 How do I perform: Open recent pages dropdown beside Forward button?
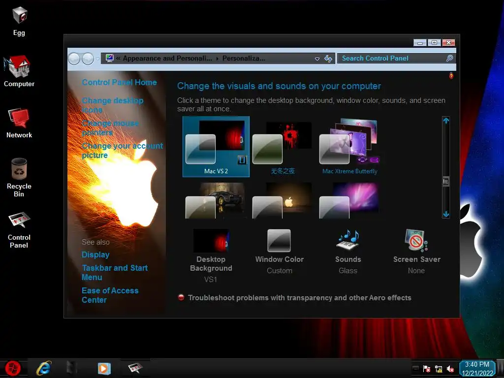click(x=97, y=59)
